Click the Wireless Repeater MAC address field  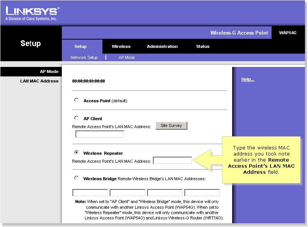pyautogui.click(x=173, y=160)
